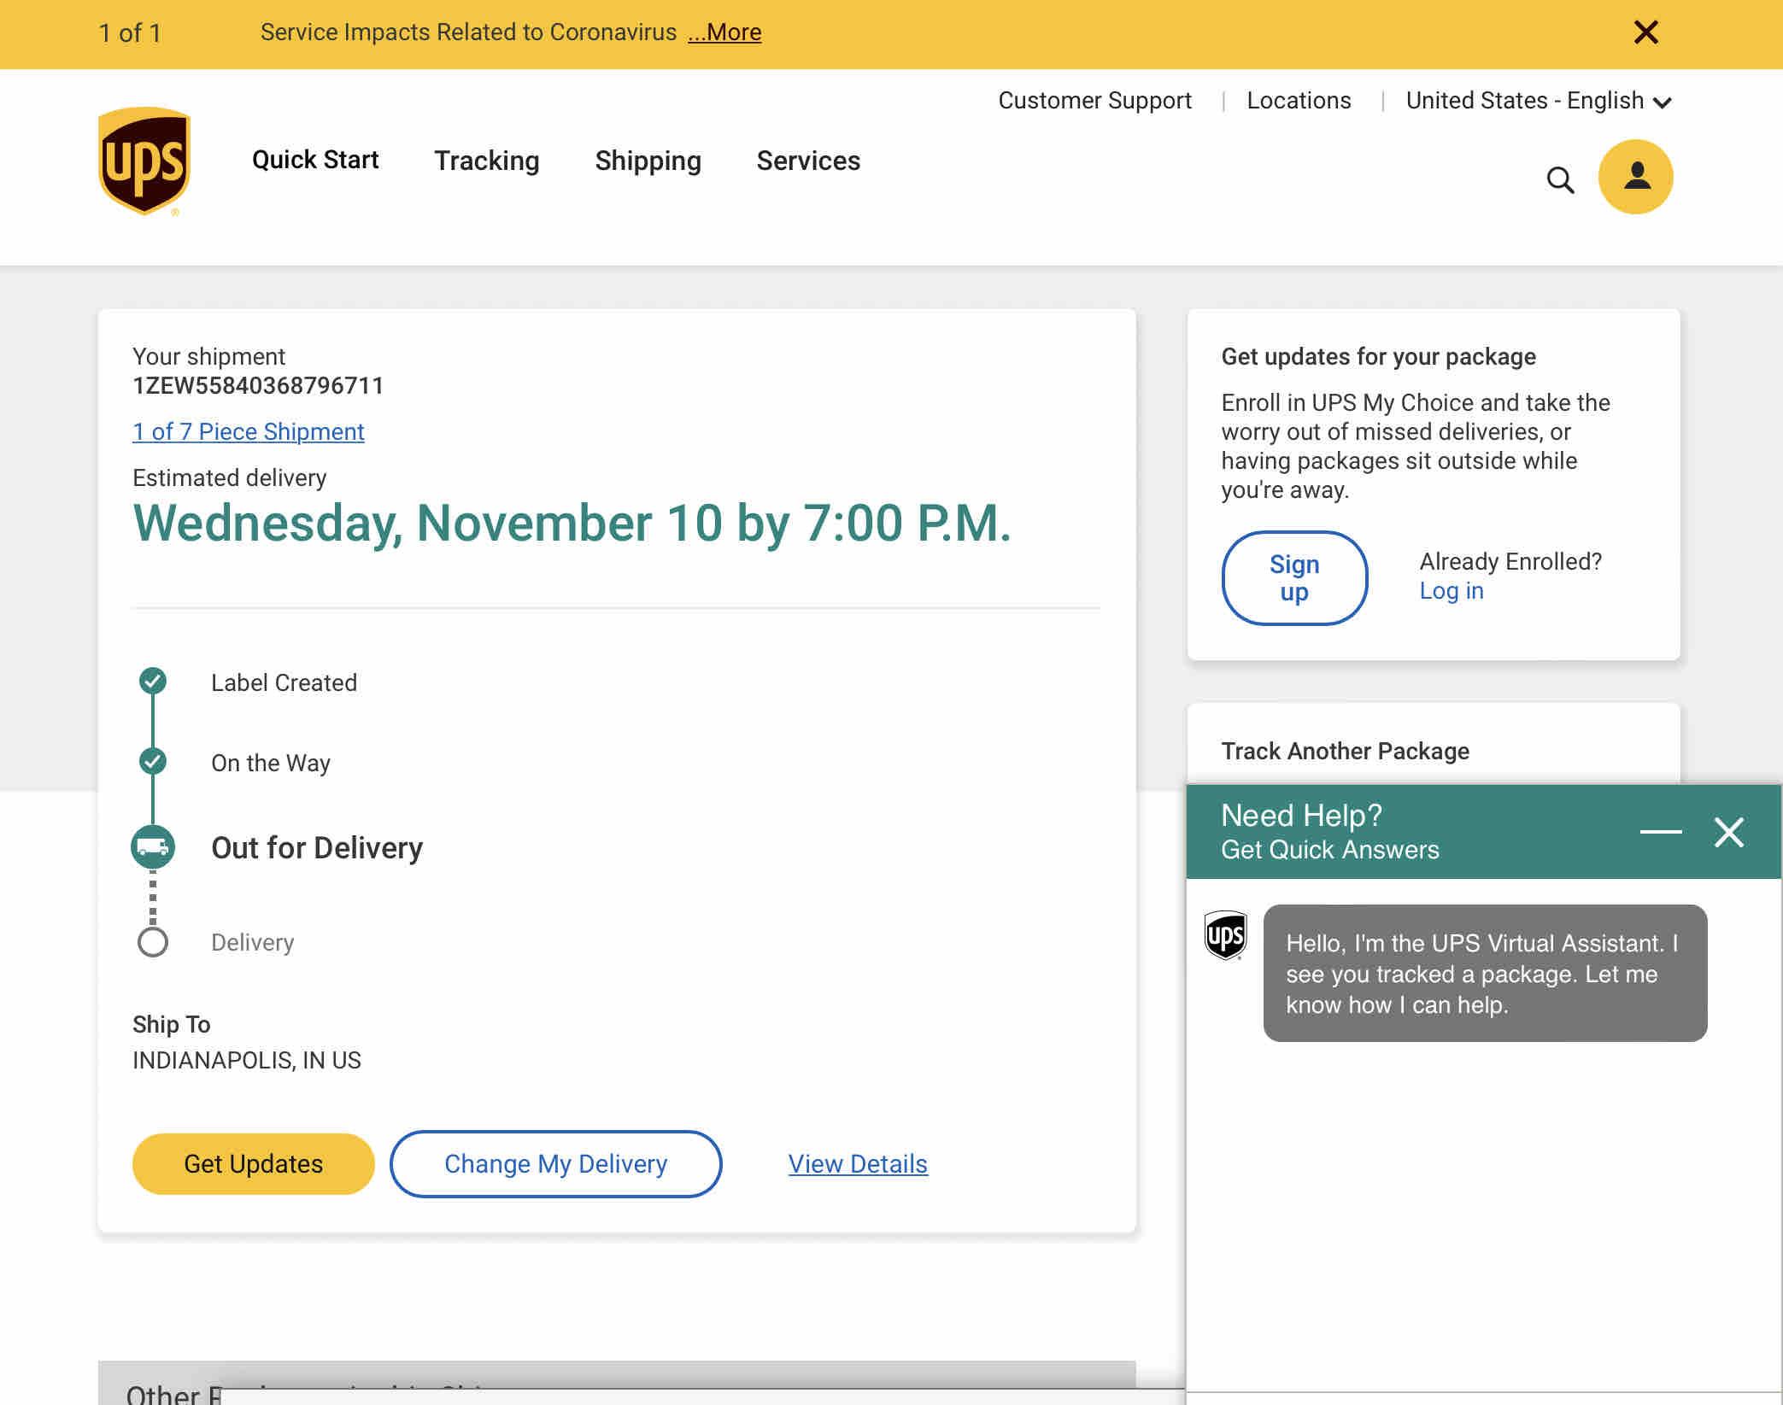Click the UPS Virtual Assistant avatar
Viewport: 1783px width, 1405px height.
point(1225,935)
